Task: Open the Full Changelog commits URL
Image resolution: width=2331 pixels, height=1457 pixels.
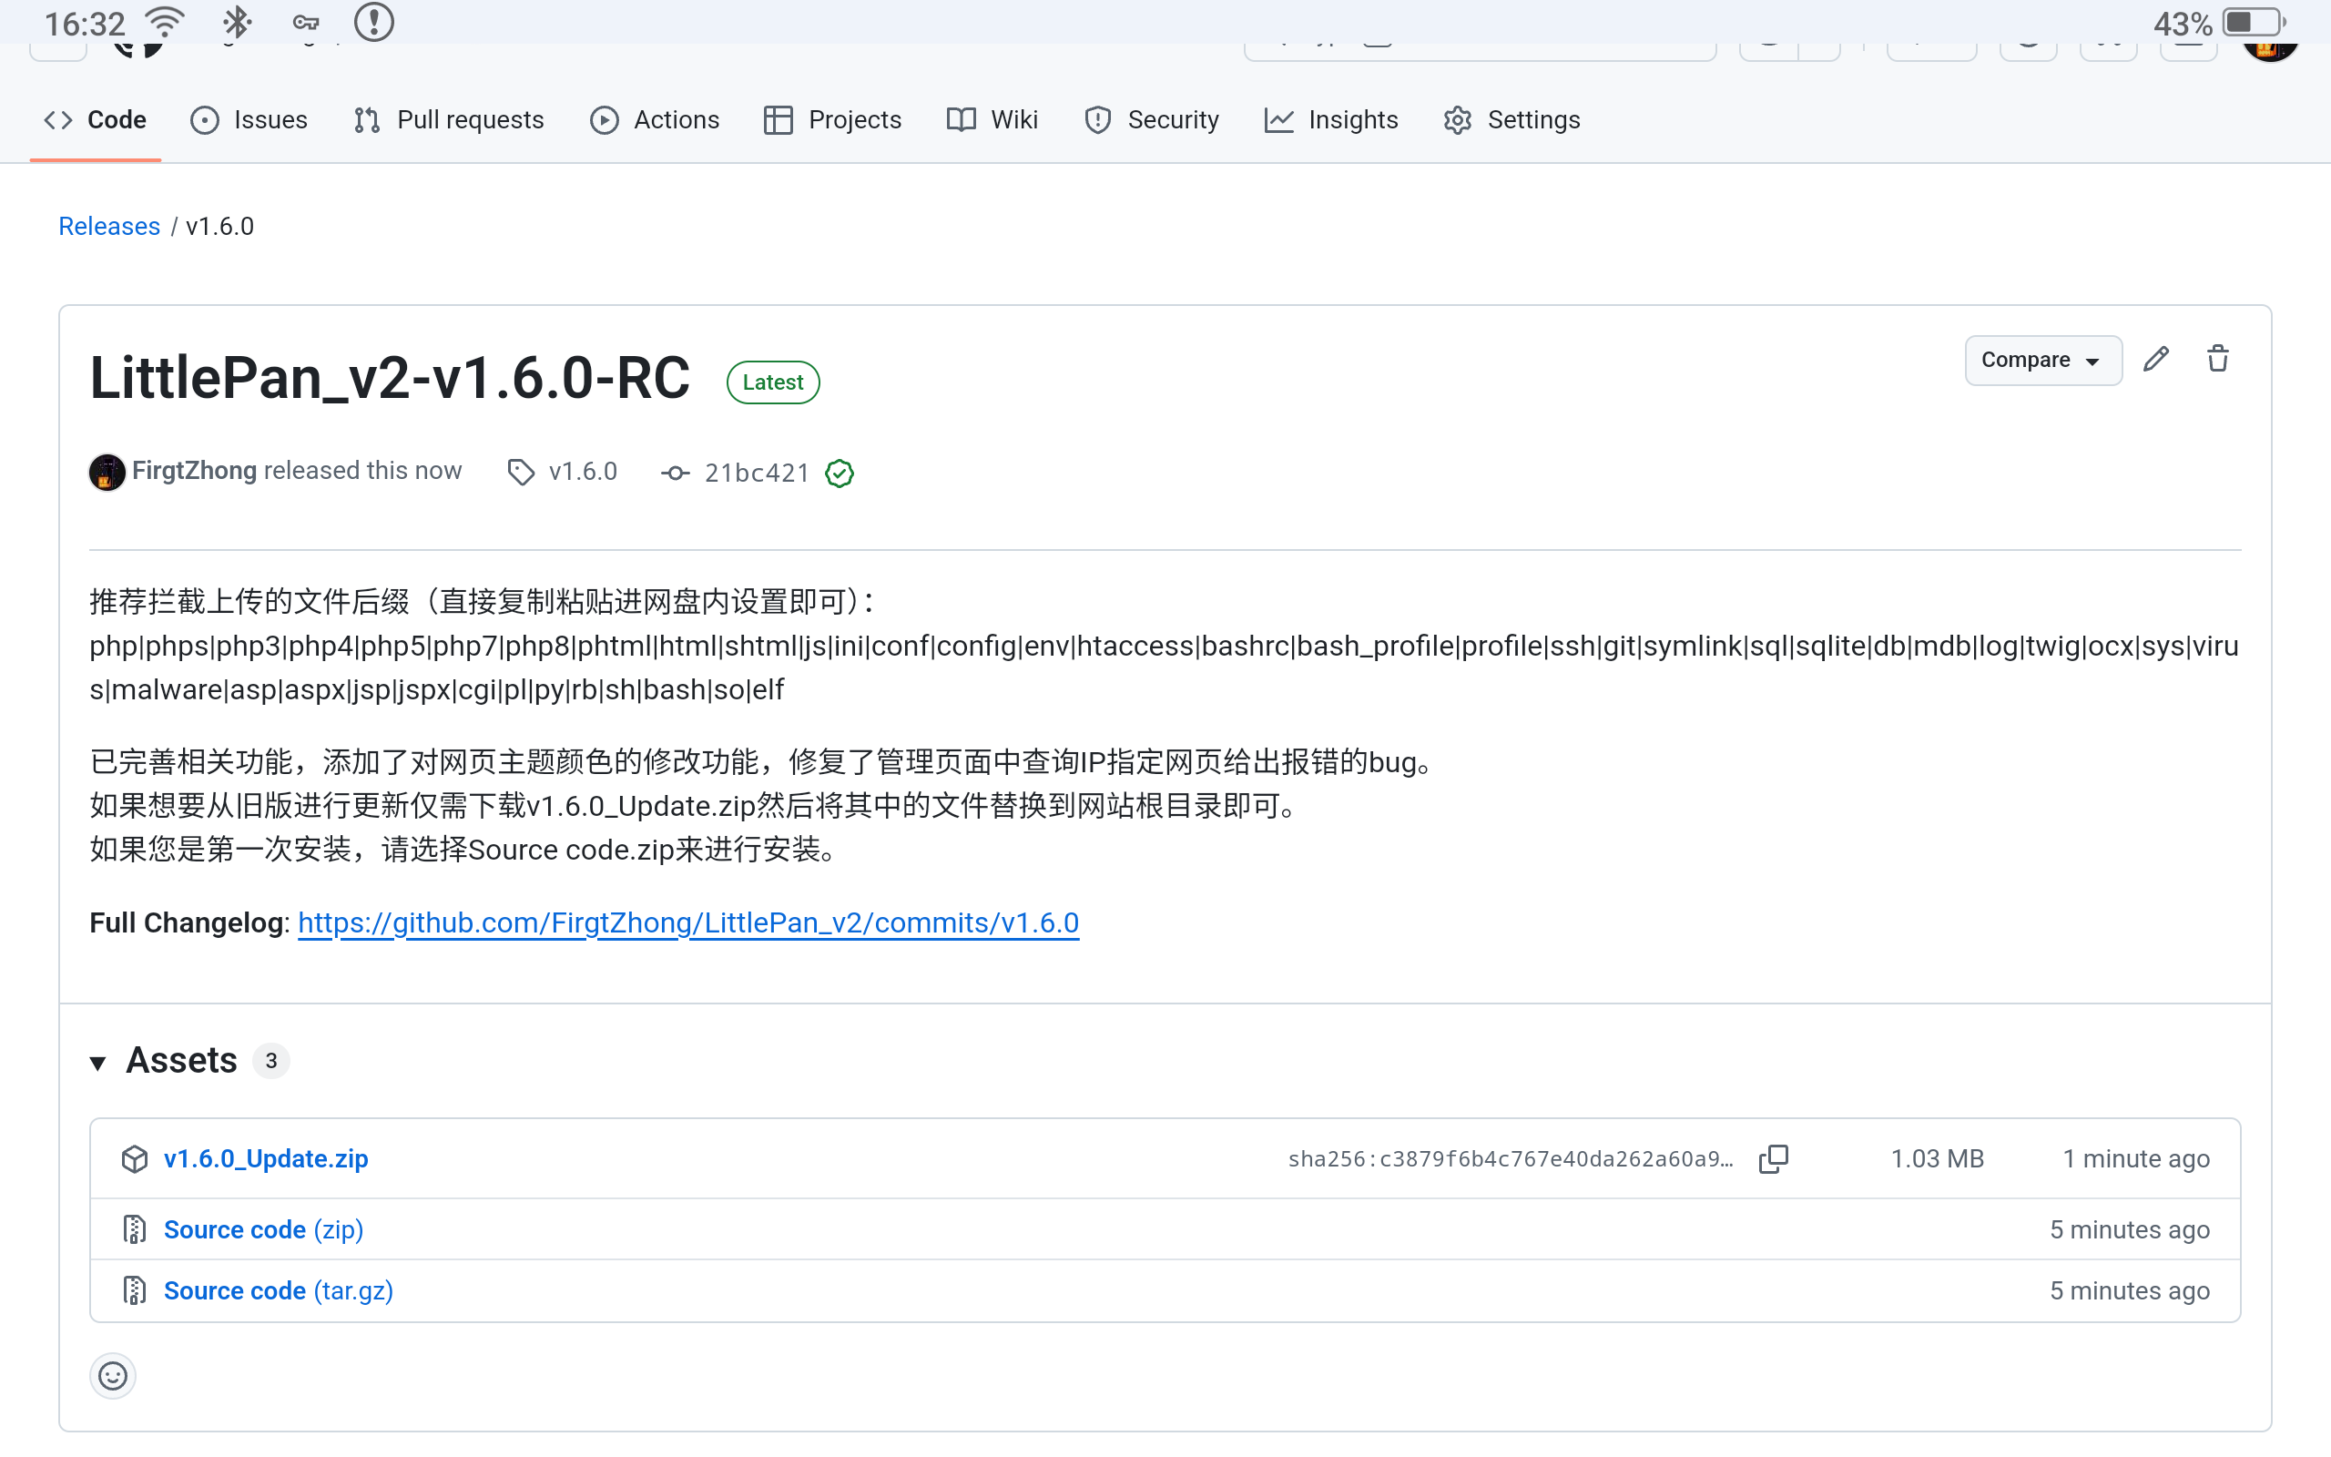Action: [x=687, y=923]
